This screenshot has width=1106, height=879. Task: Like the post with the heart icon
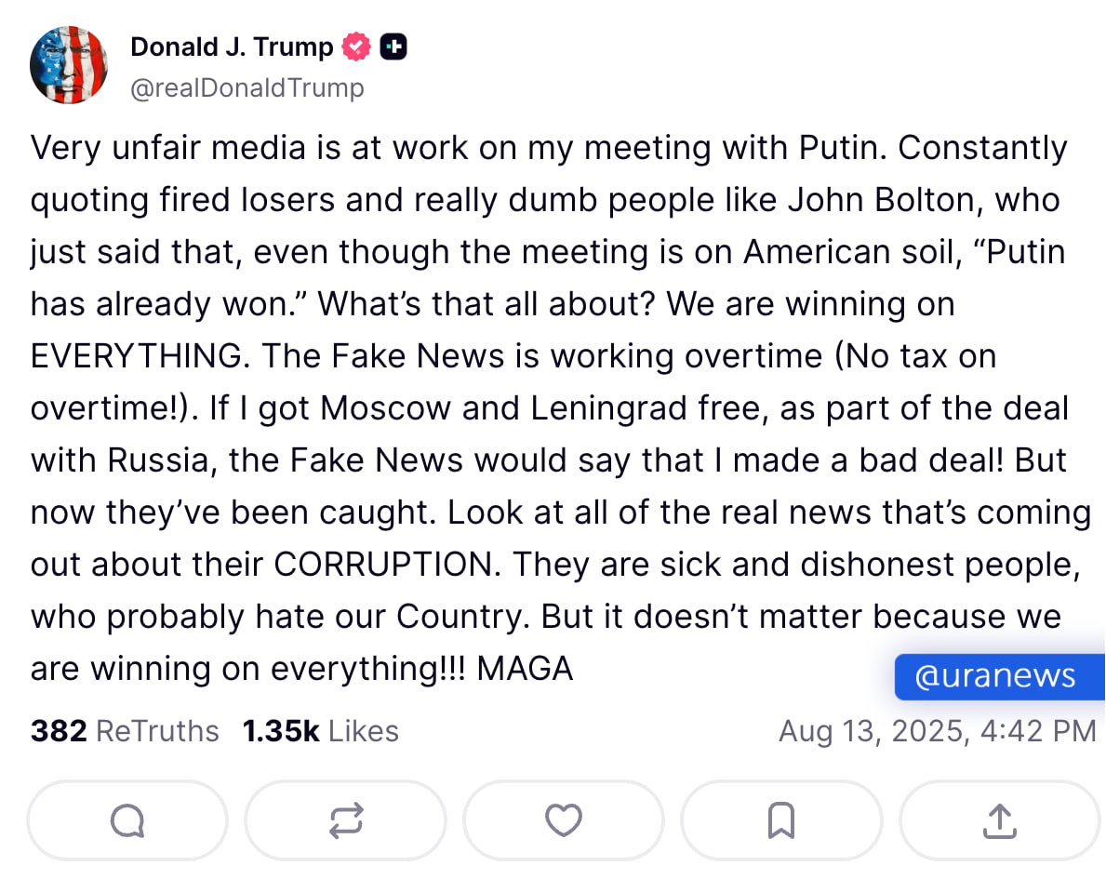pyautogui.click(x=564, y=821)
